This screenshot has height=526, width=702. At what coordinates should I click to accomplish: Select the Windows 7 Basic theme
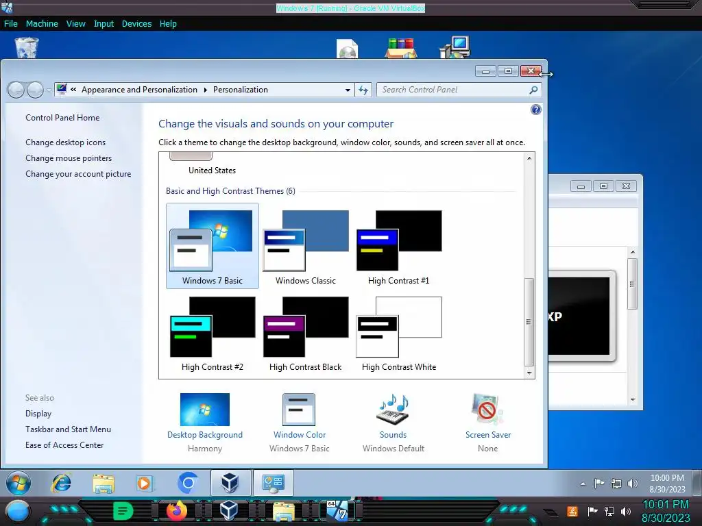pyautogui.click(x=213, y=246)
